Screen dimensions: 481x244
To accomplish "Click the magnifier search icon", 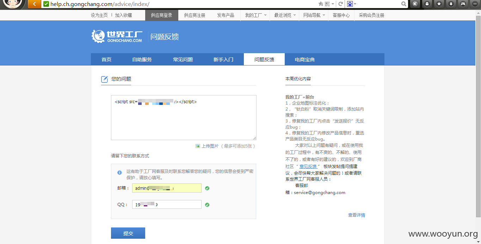I will point(404,4).
